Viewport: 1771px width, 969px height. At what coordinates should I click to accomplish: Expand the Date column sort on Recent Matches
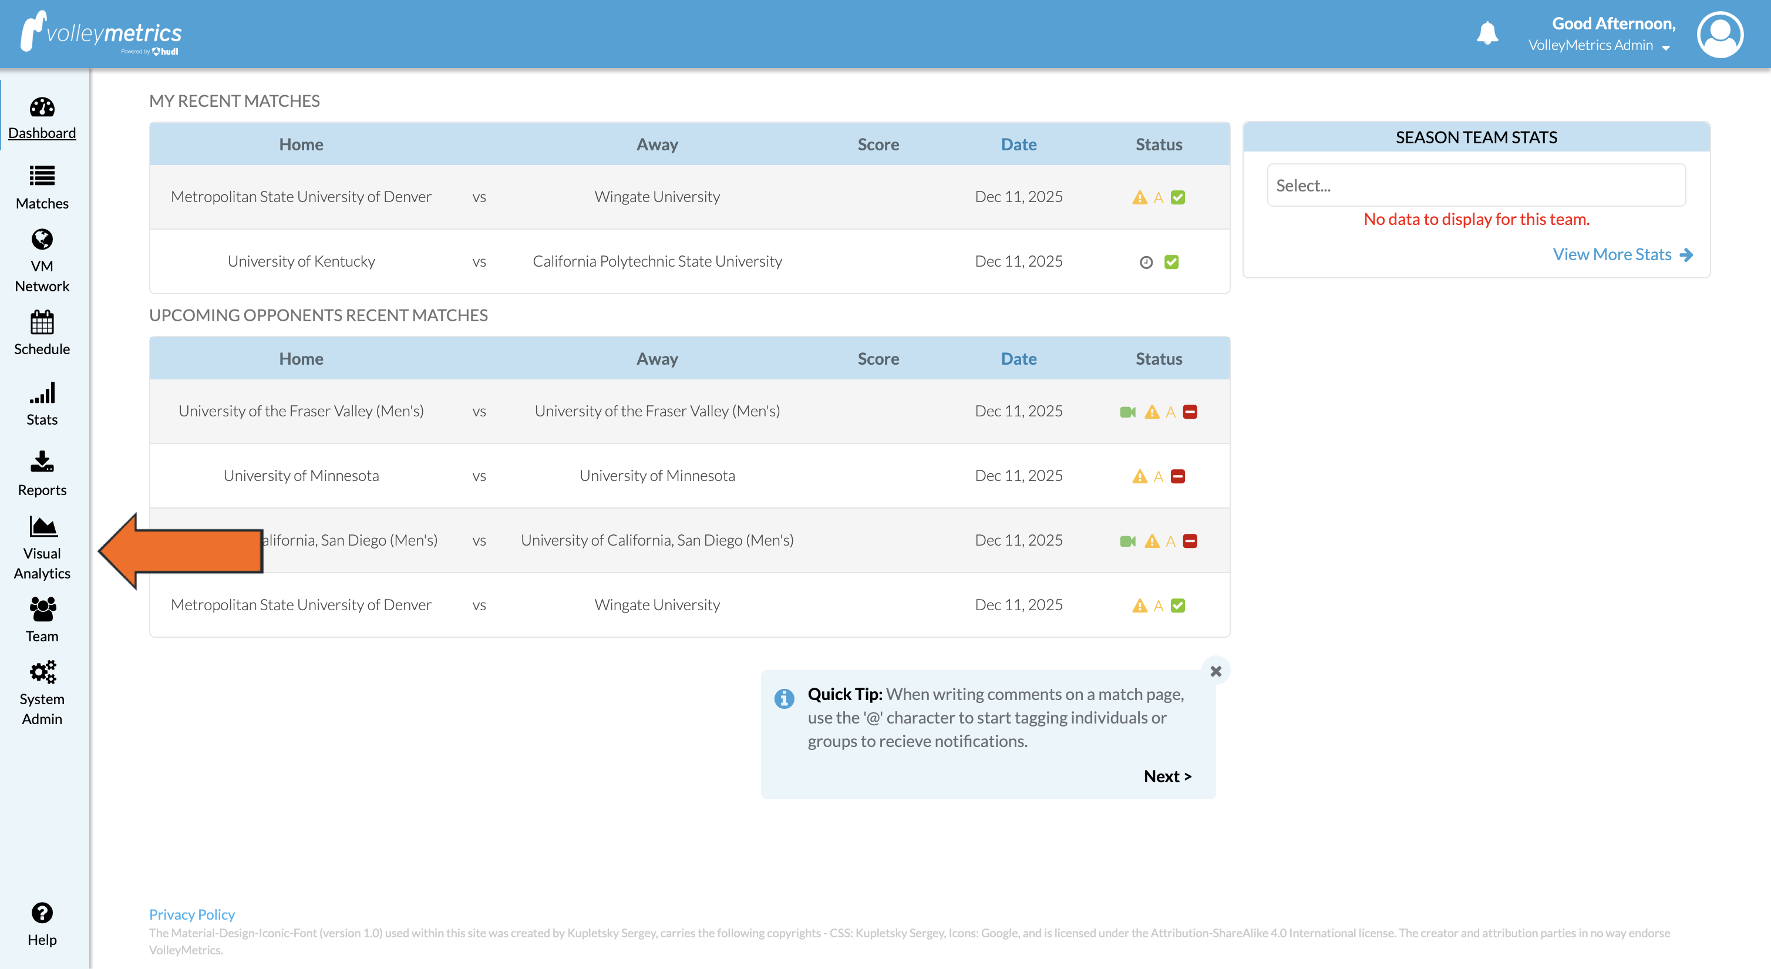pyautogui.click(x=1019, y=144)
